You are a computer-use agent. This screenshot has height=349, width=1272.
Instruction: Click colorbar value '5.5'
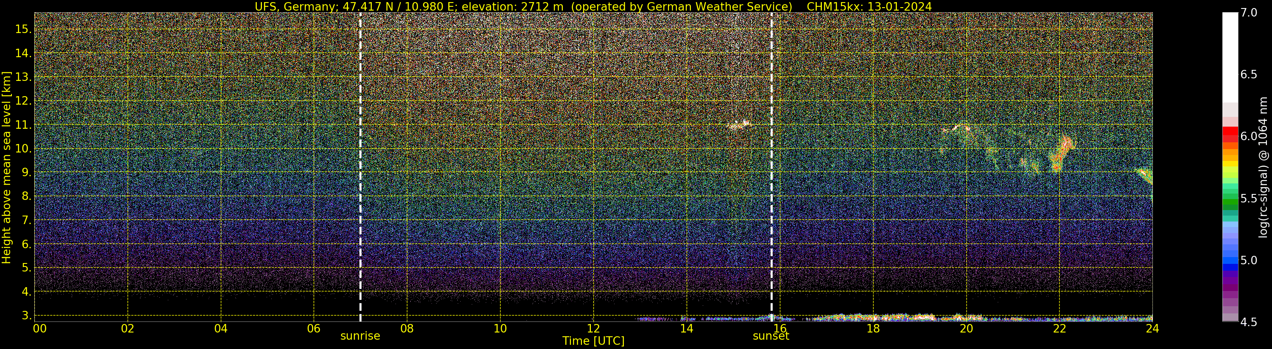coord(1249,199)
